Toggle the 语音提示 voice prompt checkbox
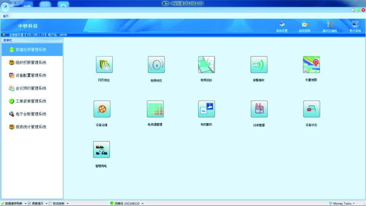This screenshot has width=366, height=206. click(x=29, y=204)
